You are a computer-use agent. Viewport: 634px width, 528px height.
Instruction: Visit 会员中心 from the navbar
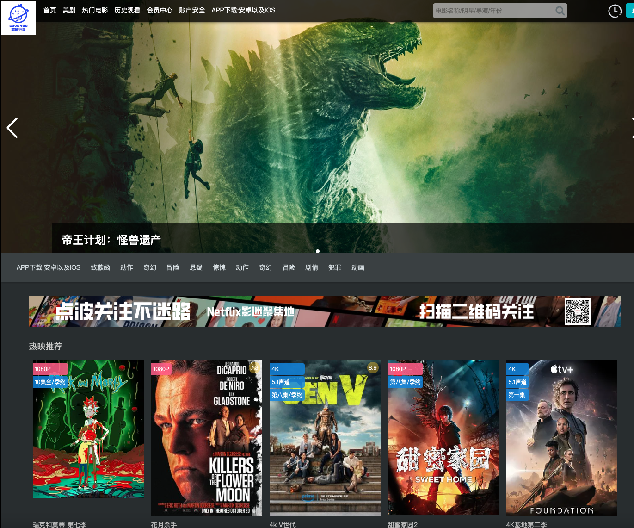click(160, 10)
